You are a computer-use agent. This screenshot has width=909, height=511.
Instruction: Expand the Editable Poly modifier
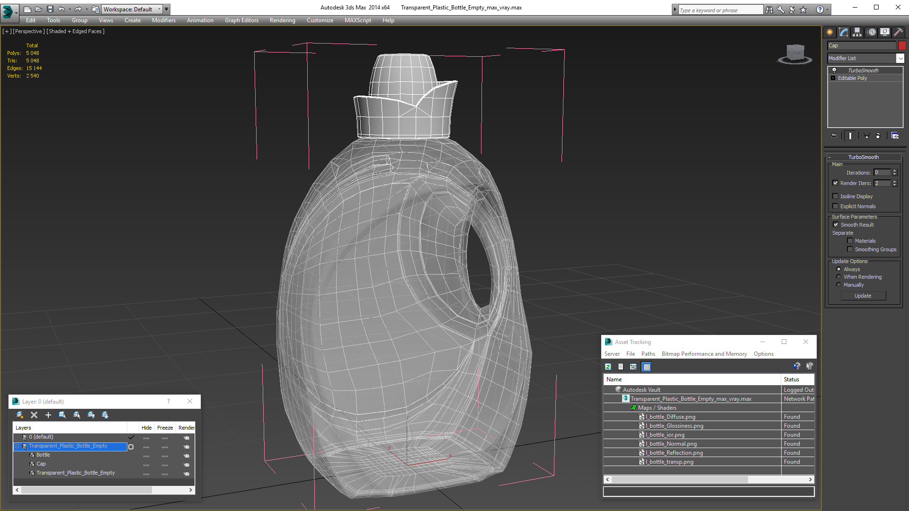(833, 78)
